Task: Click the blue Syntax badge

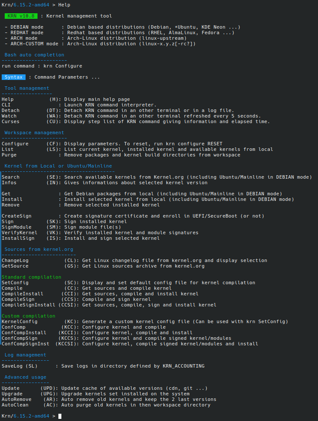Action: pos(14,77)
